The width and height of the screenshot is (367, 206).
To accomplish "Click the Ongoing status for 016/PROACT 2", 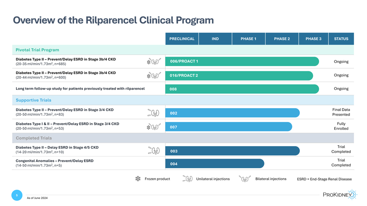I will (x=341, y=75).
